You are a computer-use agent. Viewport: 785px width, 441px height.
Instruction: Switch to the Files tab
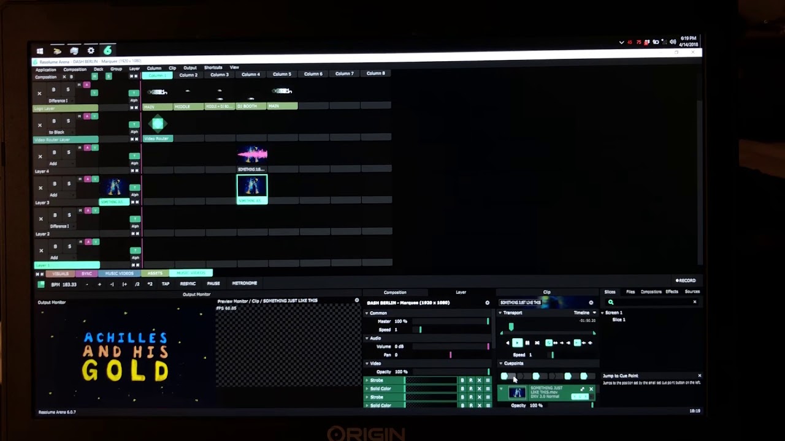(630, 292)
